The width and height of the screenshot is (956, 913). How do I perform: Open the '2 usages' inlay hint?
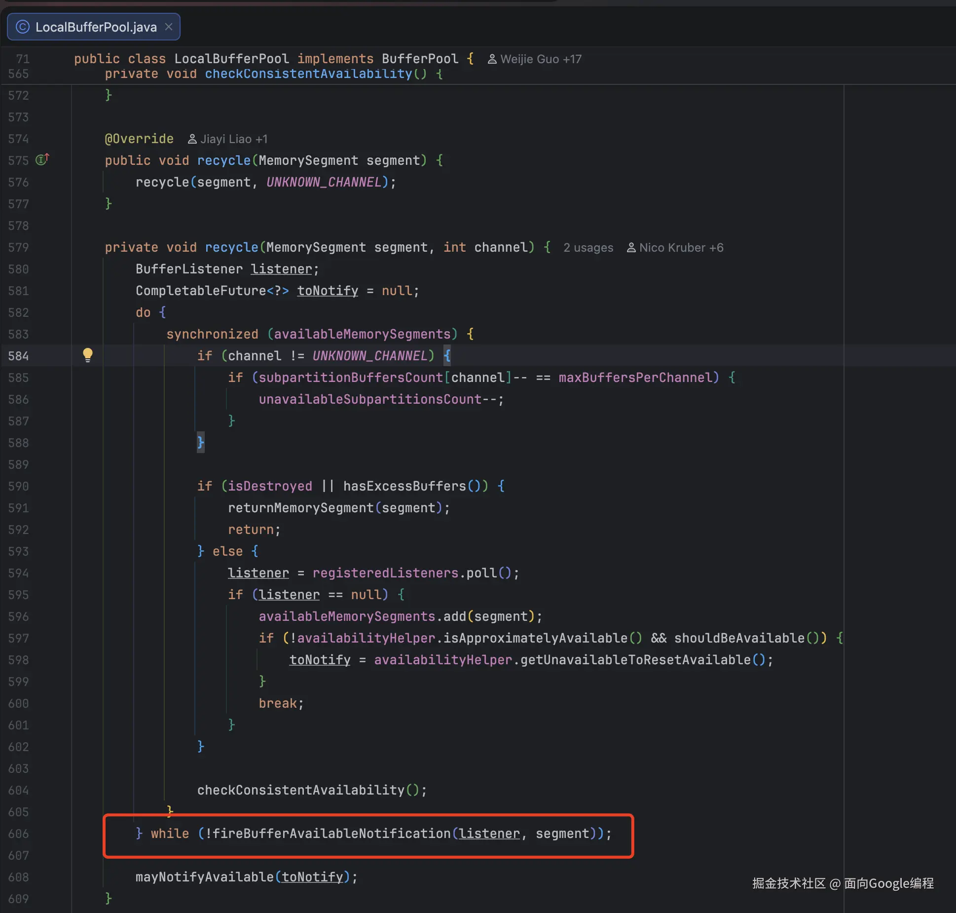[x=588, y=248]
